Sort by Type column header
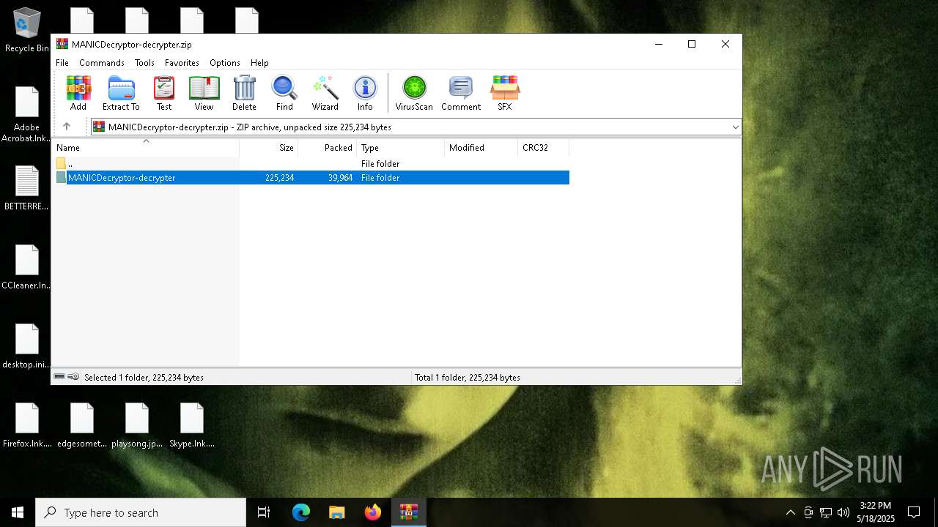938x527 pixels. [401, 148]
